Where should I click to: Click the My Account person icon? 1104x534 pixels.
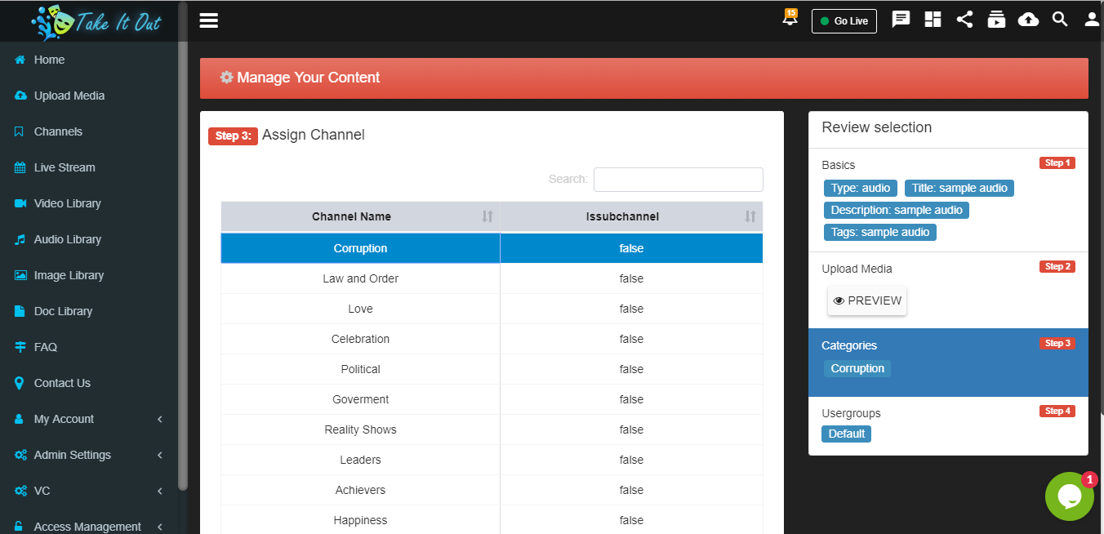click(x=20, y=419)
